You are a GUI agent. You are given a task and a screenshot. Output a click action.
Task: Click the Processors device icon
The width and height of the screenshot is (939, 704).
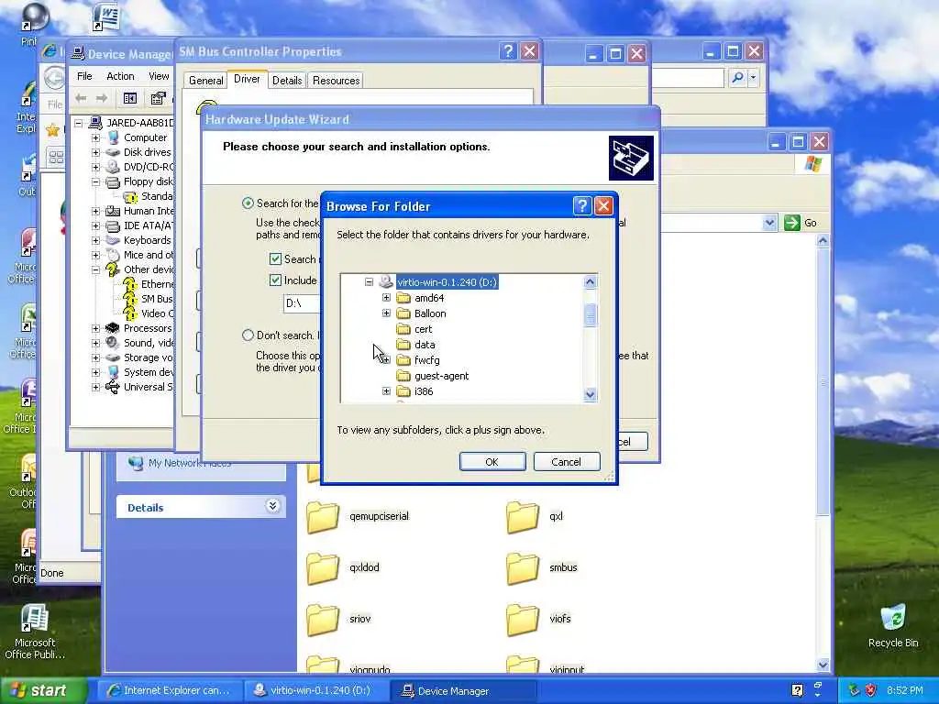point(113,328)
